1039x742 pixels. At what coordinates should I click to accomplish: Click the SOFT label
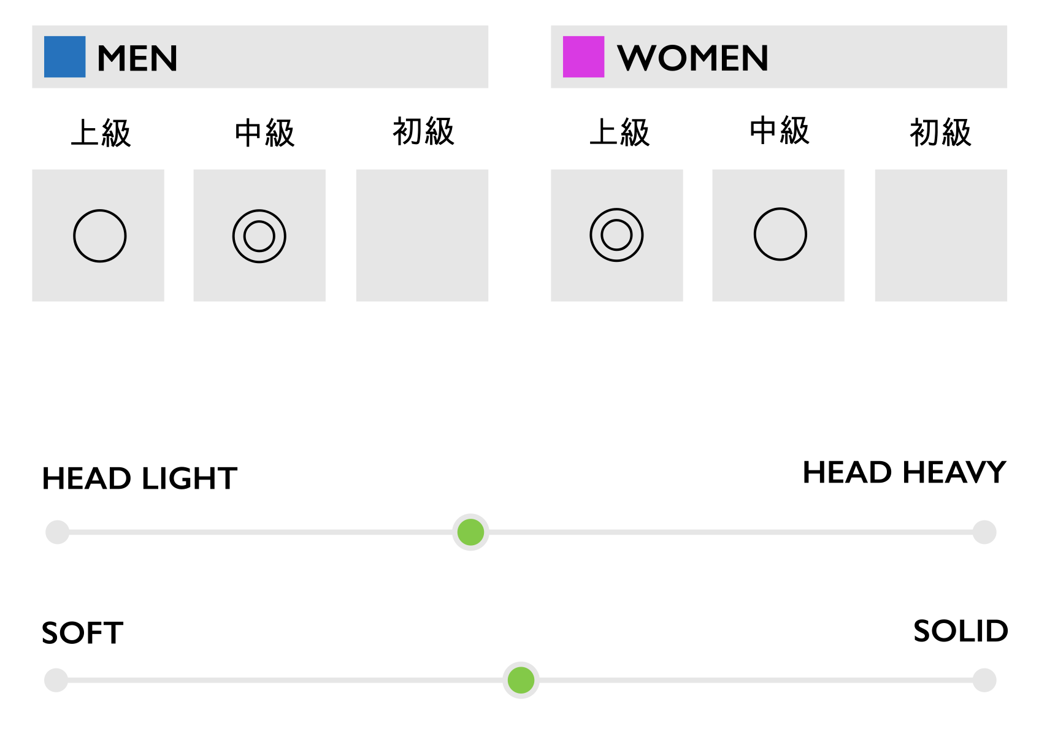83,633
